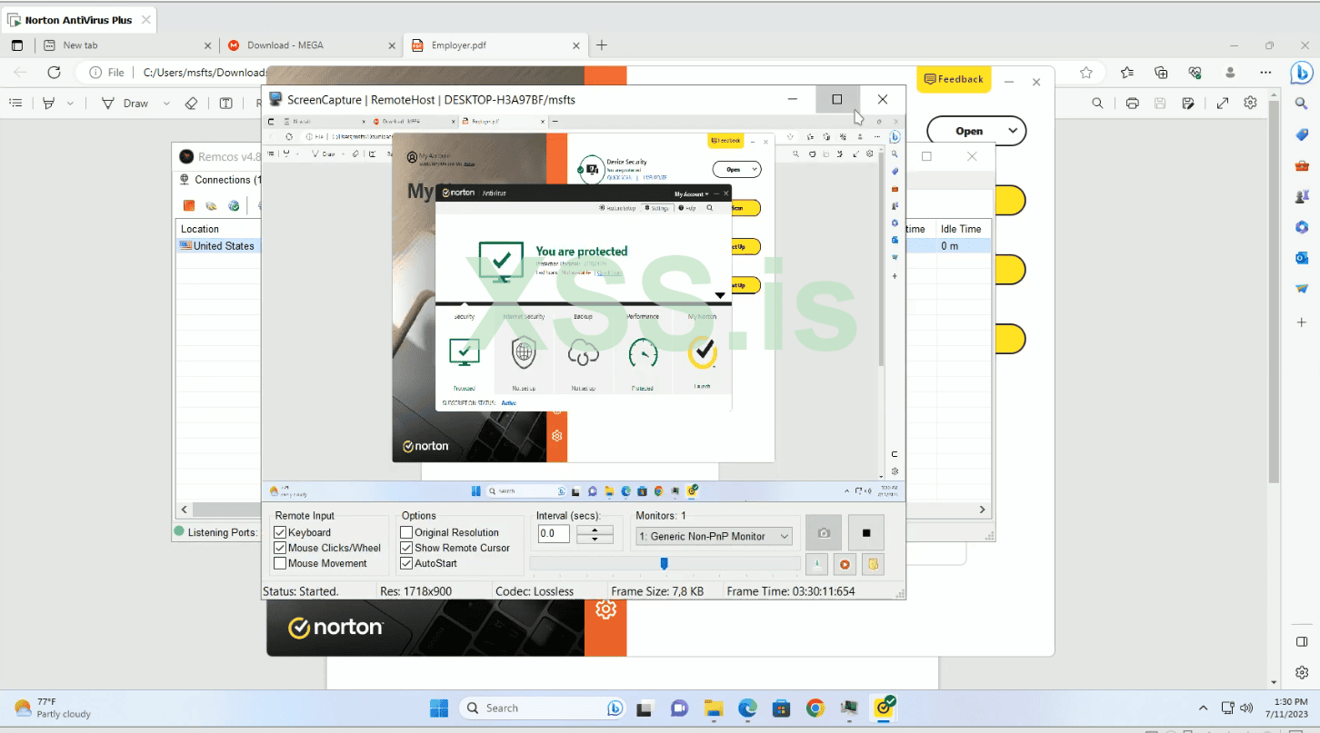Enter PDF full screen mode
This screenshot has width=1320, height=733.
[x=1223, y=104]
